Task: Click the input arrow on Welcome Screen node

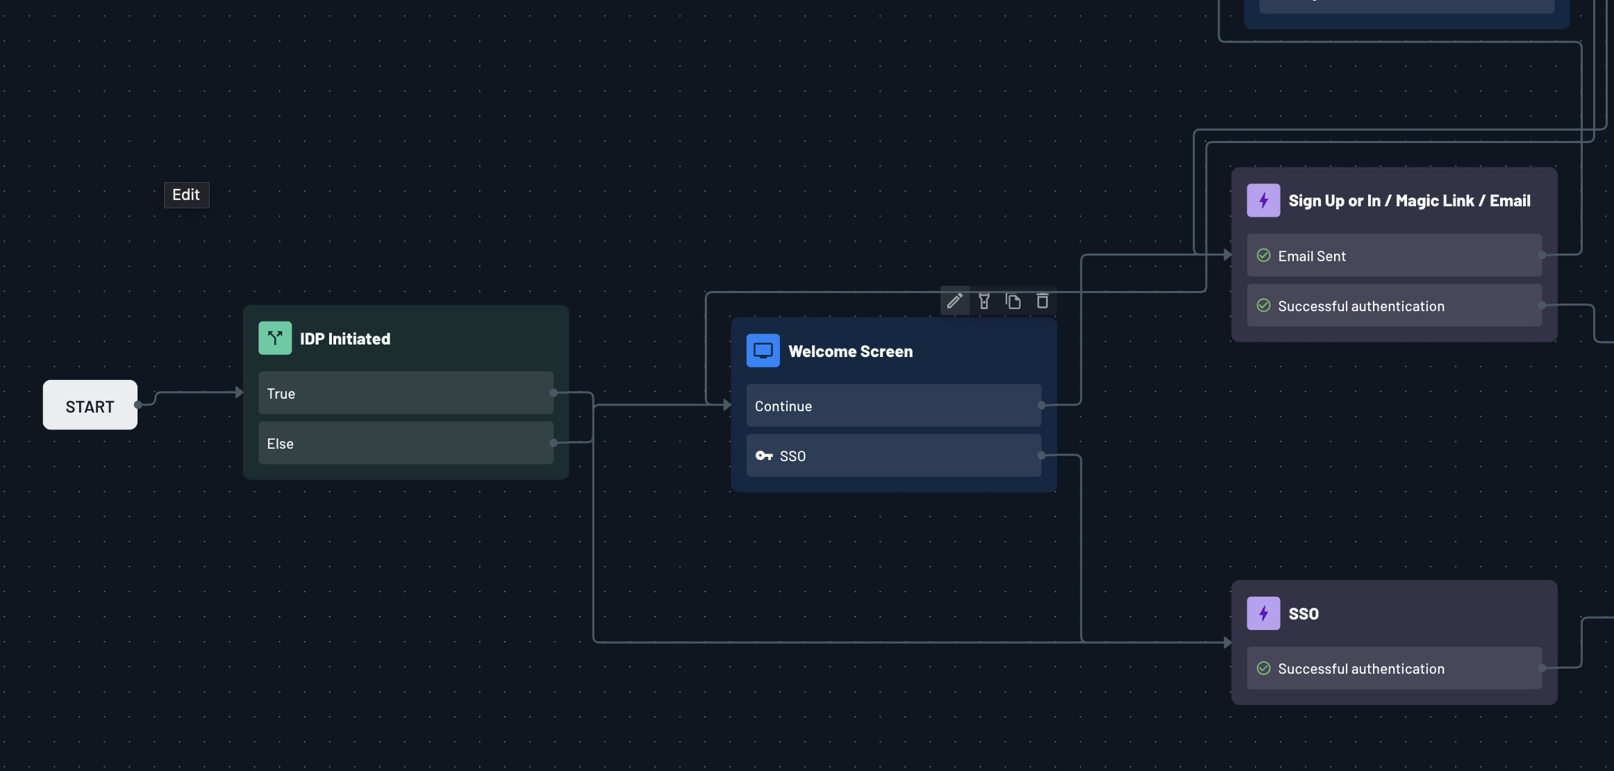Action: tap(727, 405)
